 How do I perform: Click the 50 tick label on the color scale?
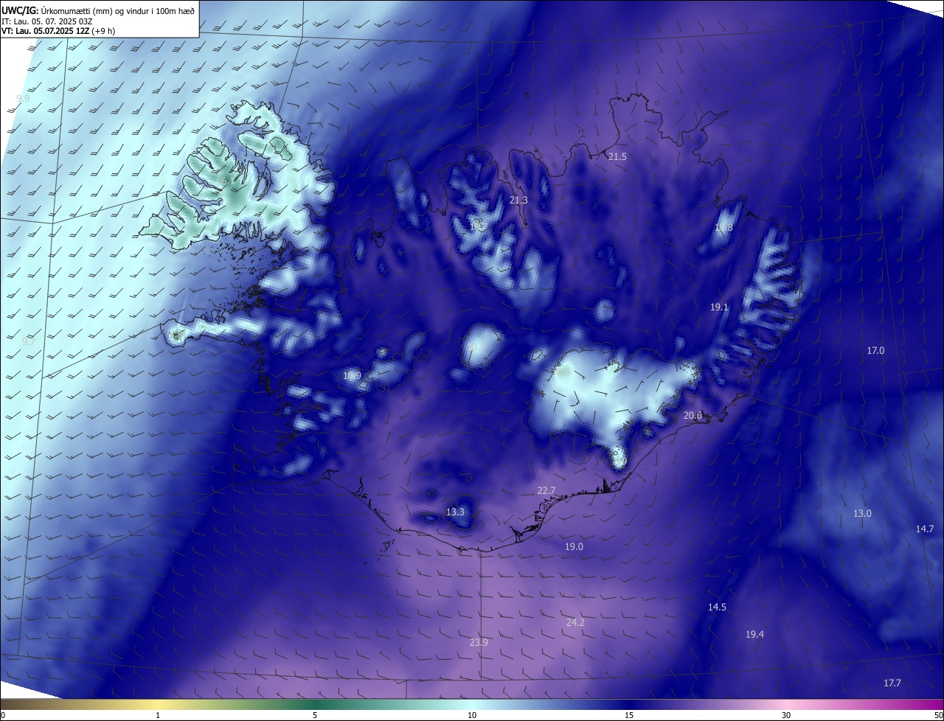point(938,715)
